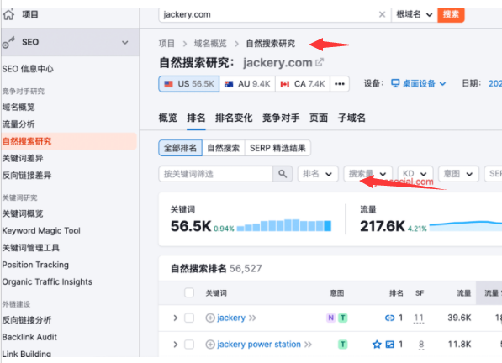Select the 自然搜索 filter option
Viewport: 502px width, 363px height.
tap(224, 148)
